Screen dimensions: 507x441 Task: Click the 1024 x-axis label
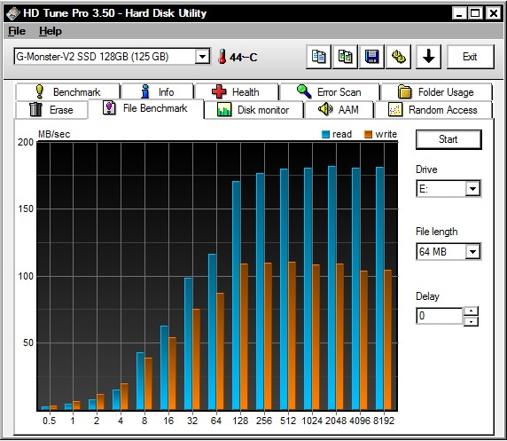pyautogui.click(x=312, y=421)
